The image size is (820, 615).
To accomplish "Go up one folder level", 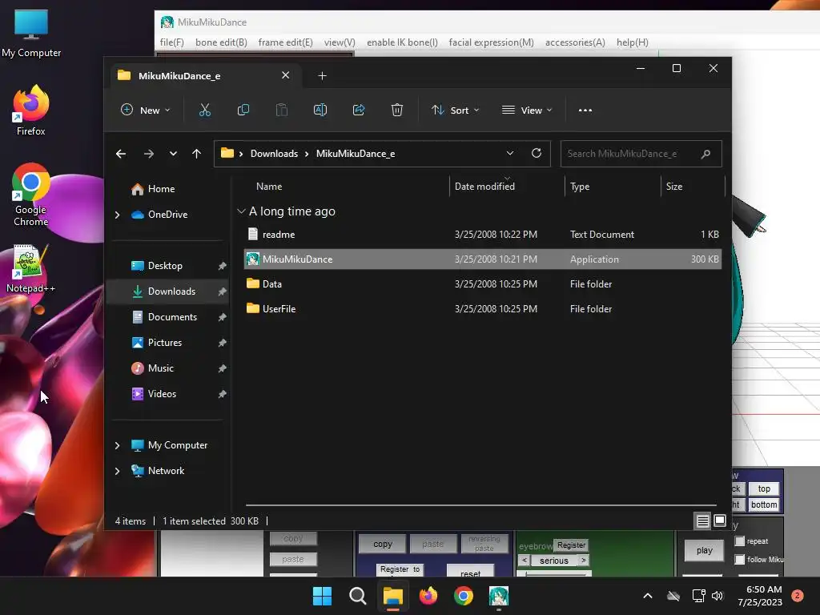I will click(197, 154).
